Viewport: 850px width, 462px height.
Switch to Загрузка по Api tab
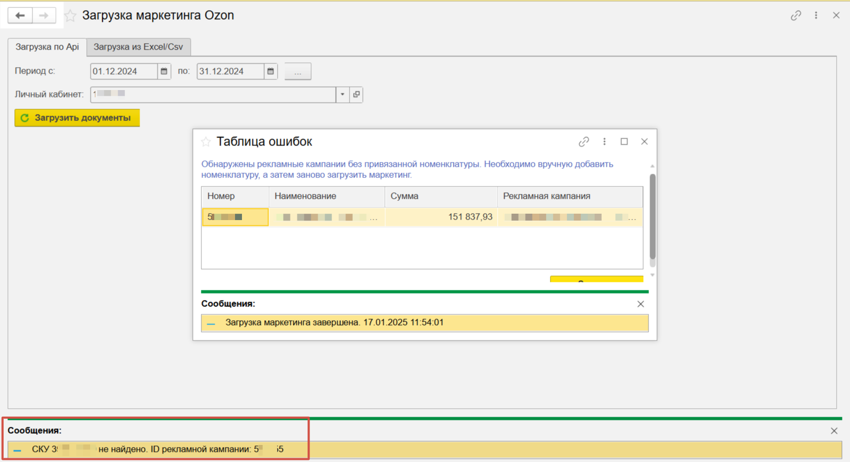coord(47,47)
